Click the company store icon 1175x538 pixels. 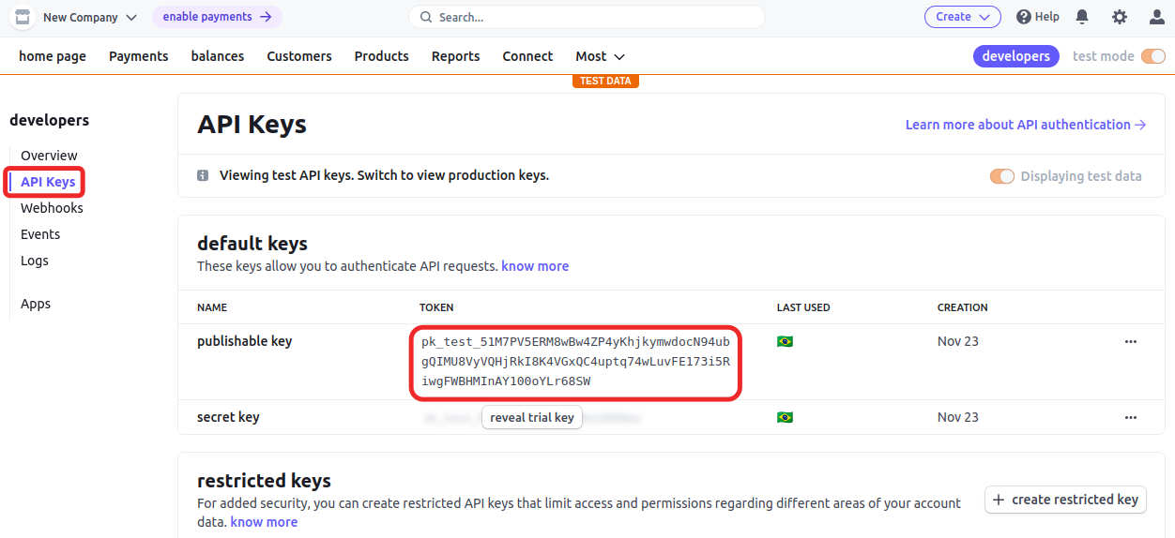[x=23, y=17]
